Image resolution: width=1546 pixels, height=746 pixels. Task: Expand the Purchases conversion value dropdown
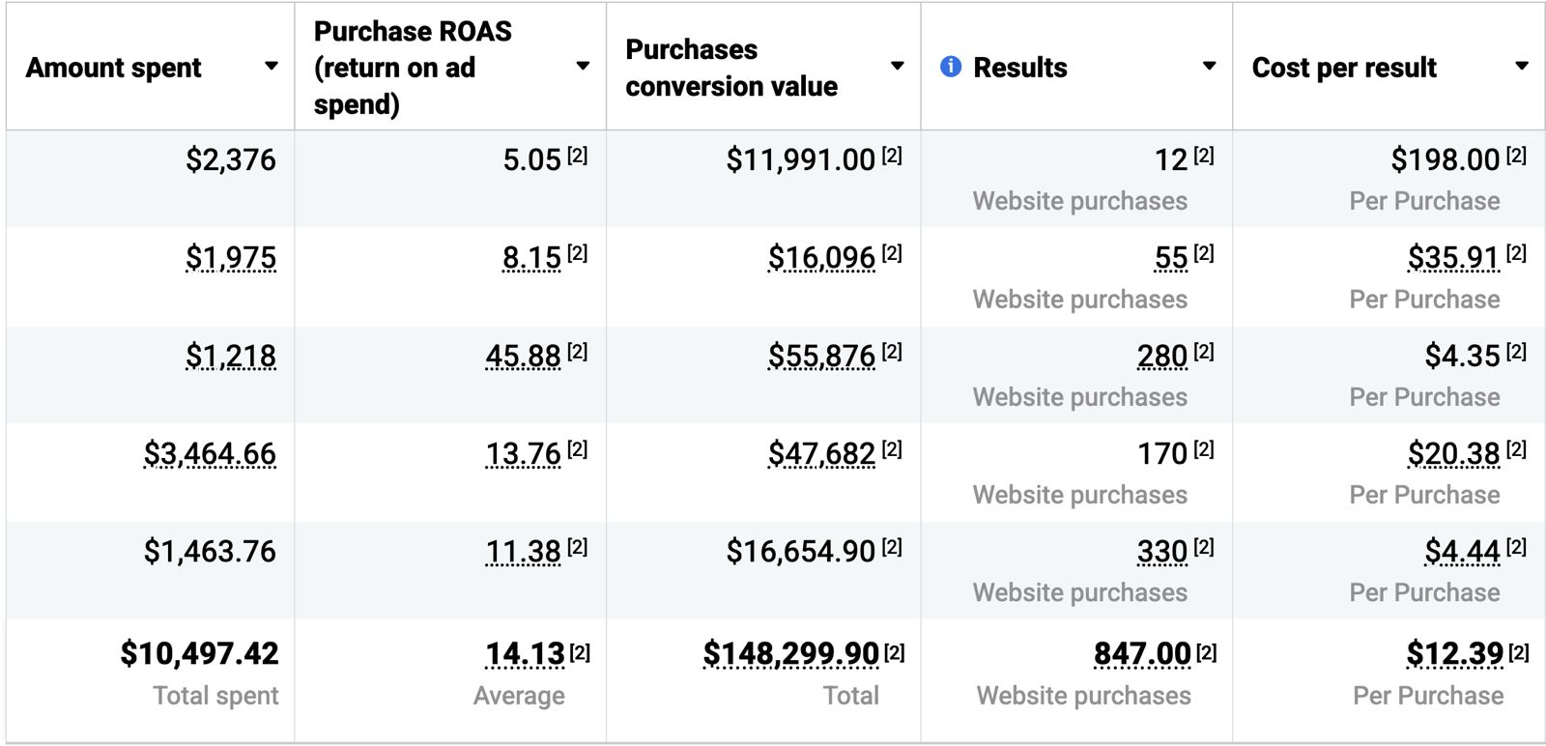click(x=898, y=67)
